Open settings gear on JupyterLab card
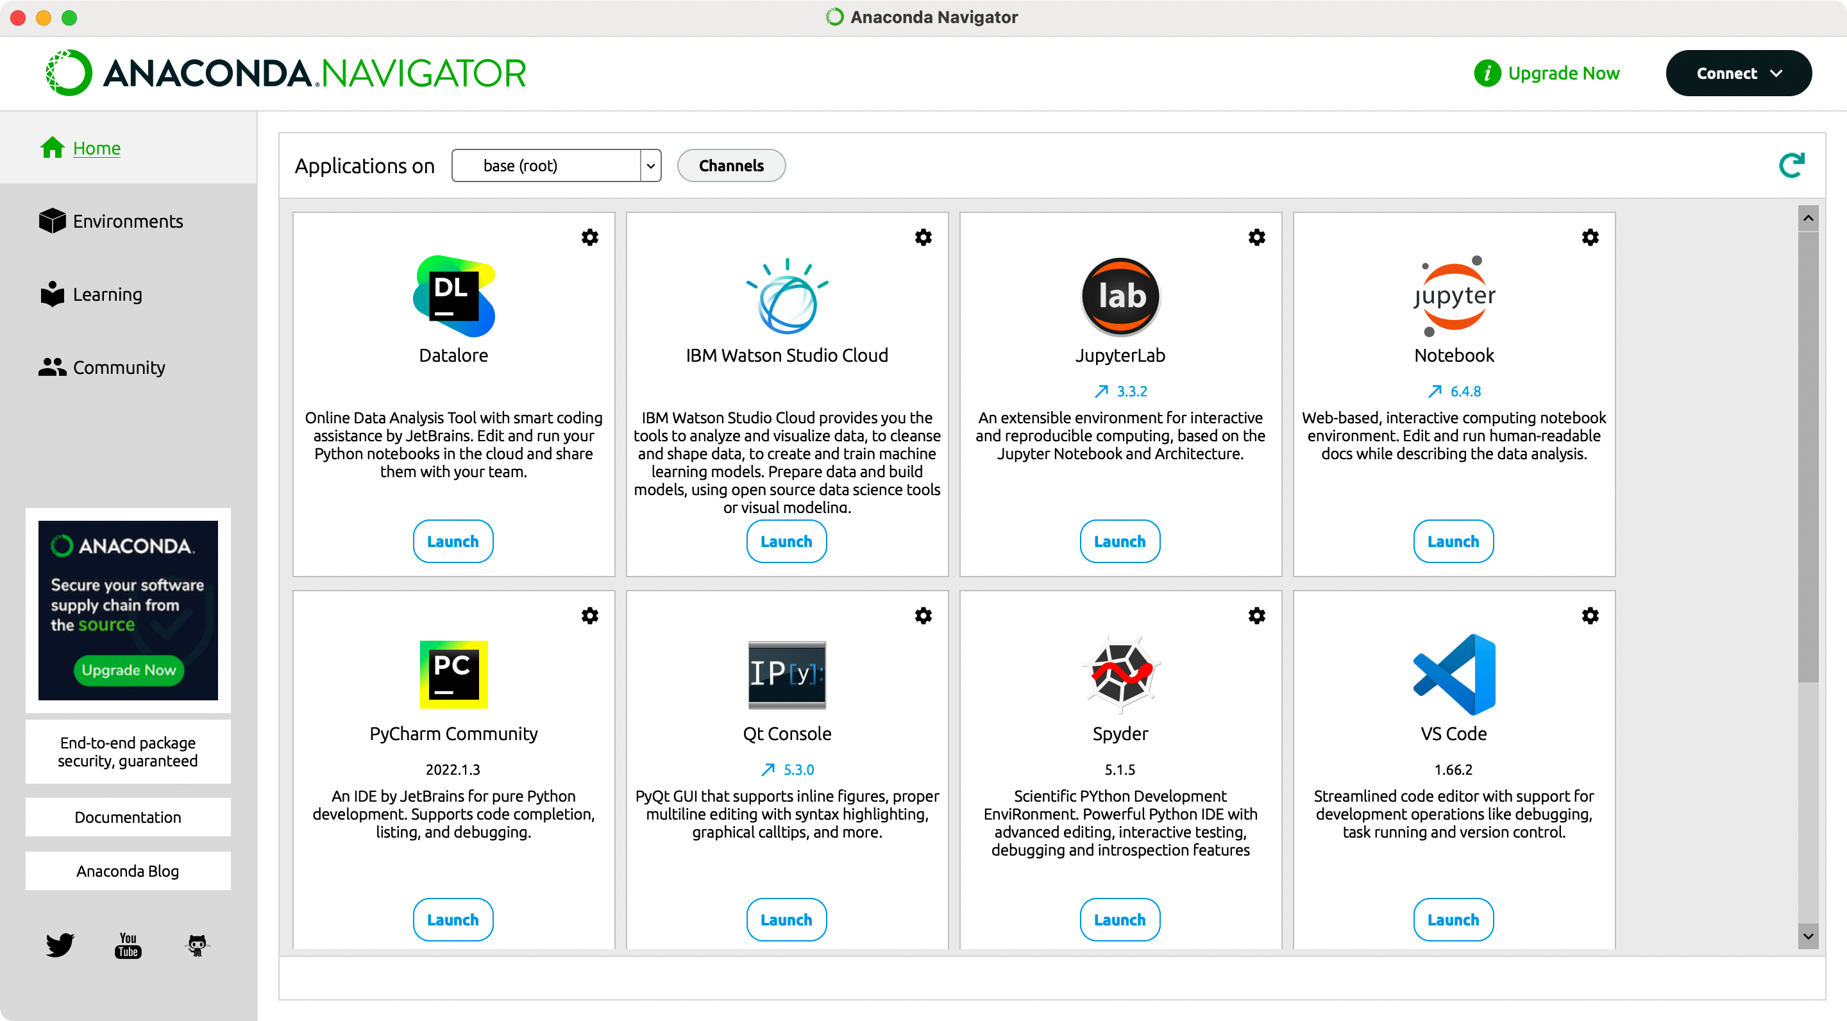The width and height of the screenshot is (1847, 1021). 1256,237
